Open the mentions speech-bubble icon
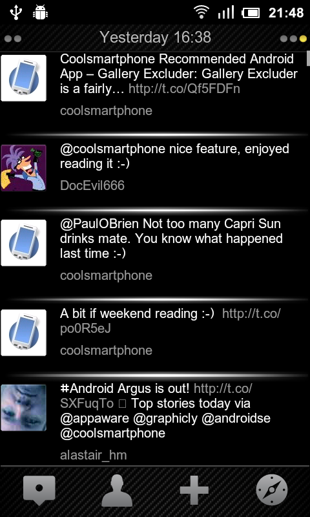 click(x=39, y=490)
